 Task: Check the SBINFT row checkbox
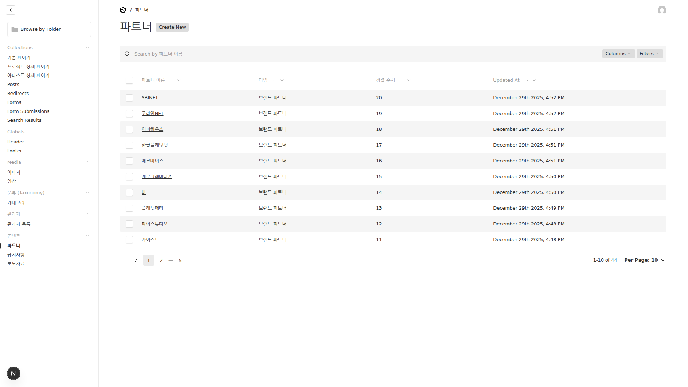(x=129, y=98)
